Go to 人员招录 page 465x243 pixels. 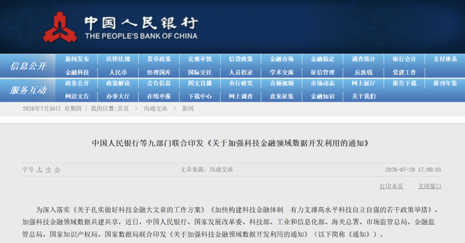click(241, 72)
